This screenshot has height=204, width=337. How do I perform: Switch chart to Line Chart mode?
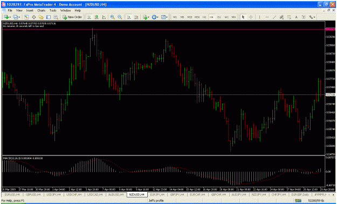(x=104, y=17)
